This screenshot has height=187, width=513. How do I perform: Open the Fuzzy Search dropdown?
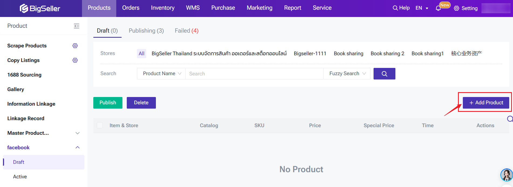347,74
